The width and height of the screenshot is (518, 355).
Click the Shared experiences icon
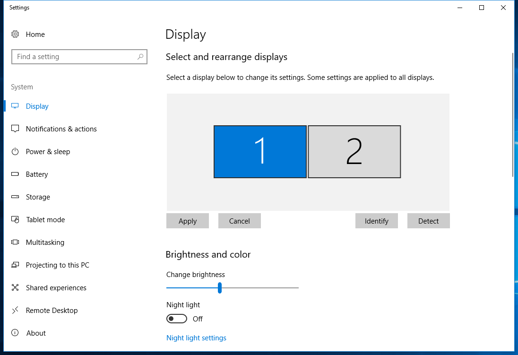(x=15, y=287)
